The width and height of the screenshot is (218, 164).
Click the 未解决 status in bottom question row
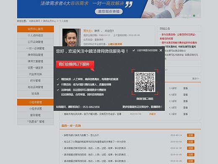152,114
